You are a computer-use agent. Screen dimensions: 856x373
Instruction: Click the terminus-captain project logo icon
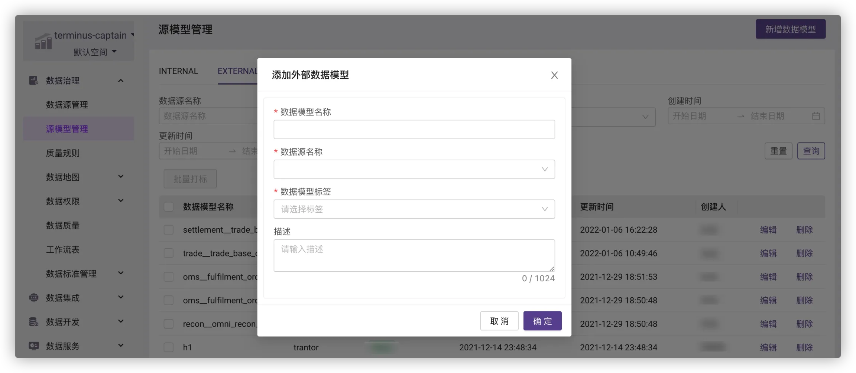43,41
